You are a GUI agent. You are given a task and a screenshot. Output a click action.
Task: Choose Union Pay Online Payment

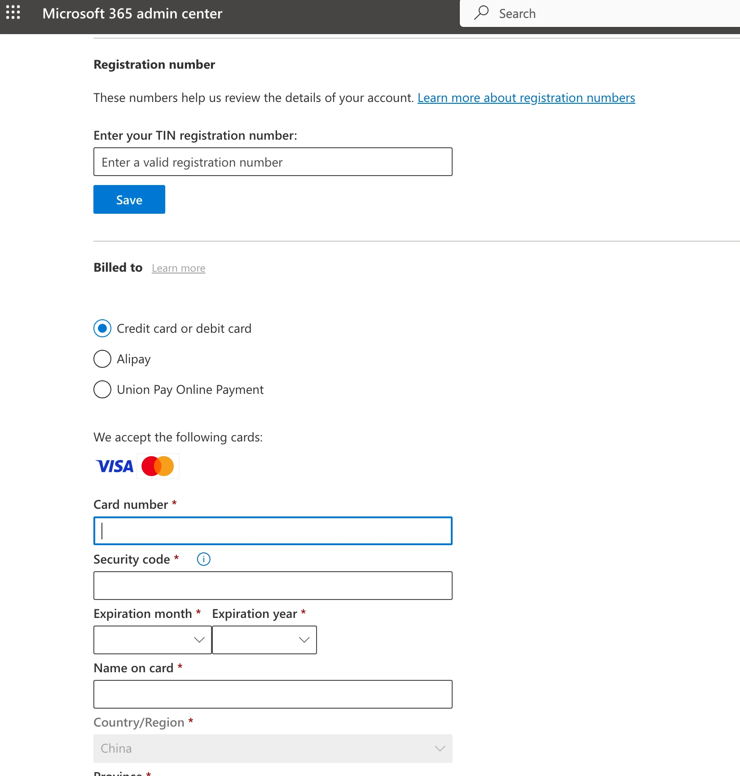tap(102, 389)
